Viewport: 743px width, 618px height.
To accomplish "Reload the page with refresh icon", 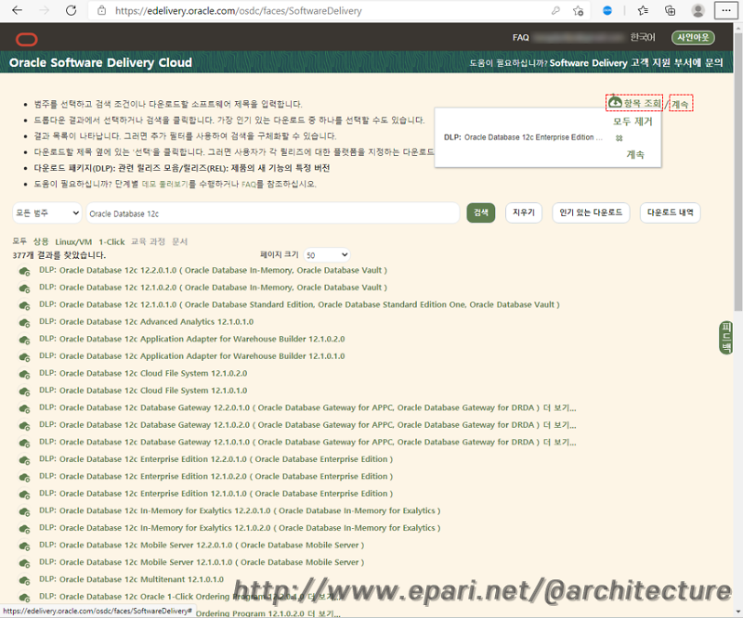I will pyautogui.click(x=72, y=10).
